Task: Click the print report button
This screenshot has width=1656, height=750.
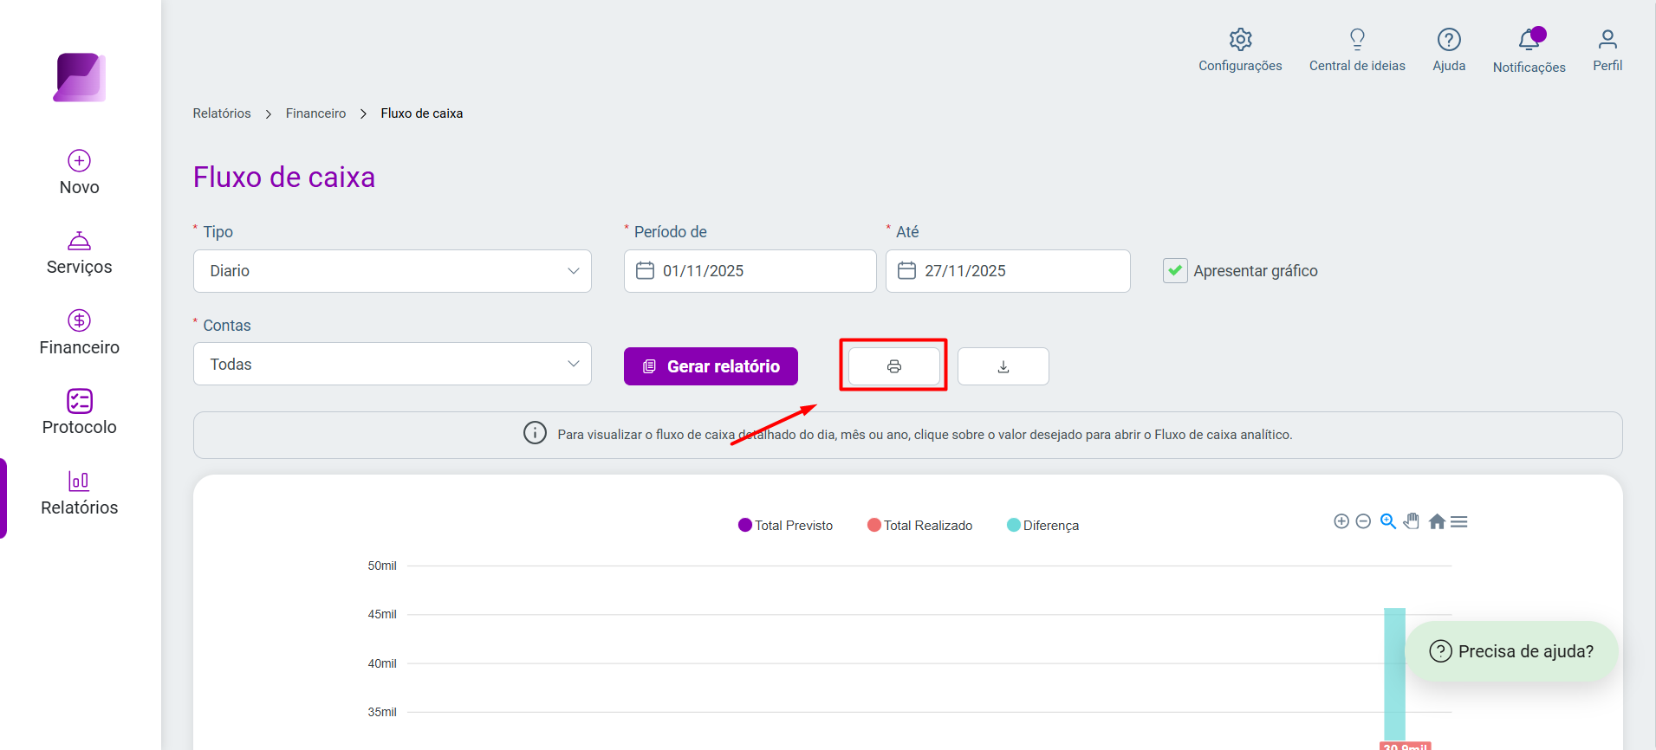Action: click(x=894, y=366)
